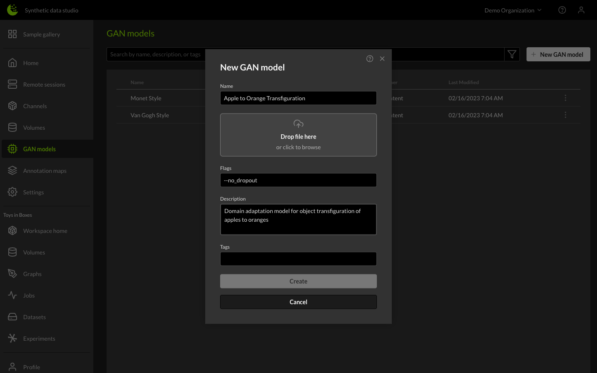Click the Experiments icon
Screen dimensions: 597x373
[12, 338]
